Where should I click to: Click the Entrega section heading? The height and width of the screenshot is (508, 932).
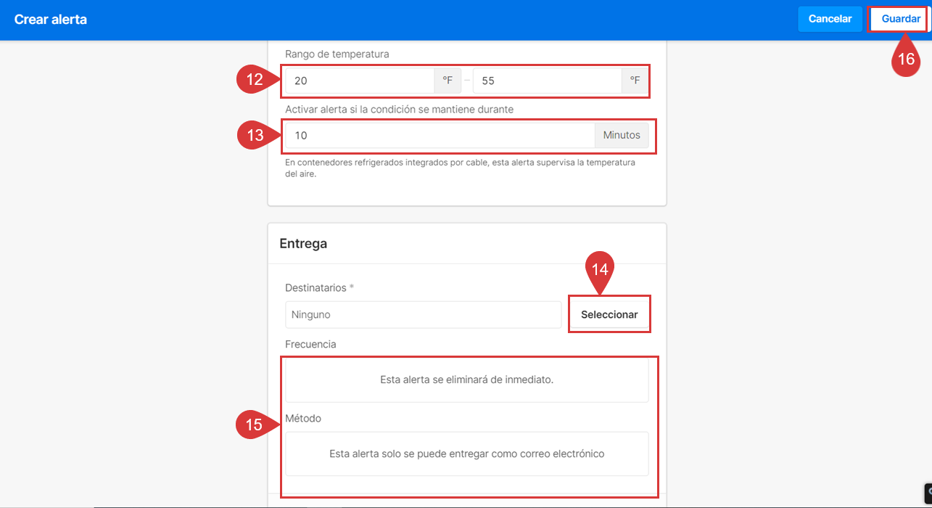[303, 244]
